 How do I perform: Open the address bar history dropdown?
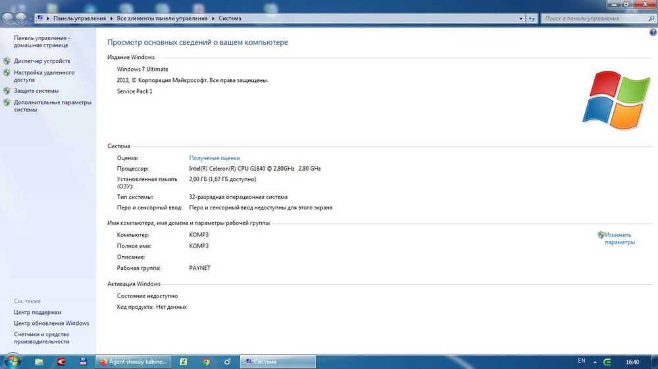coord(520,18)
